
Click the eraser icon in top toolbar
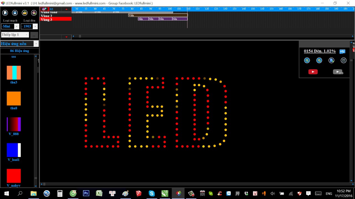click(34, 13)
